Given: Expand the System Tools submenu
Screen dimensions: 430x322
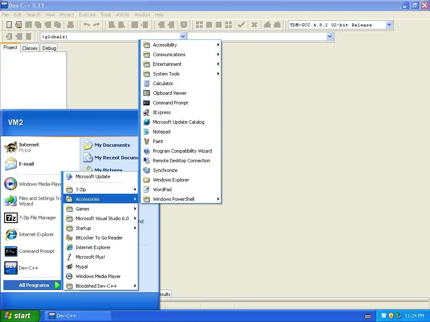Looking at the screenshot, I should (x=181, y=74).
